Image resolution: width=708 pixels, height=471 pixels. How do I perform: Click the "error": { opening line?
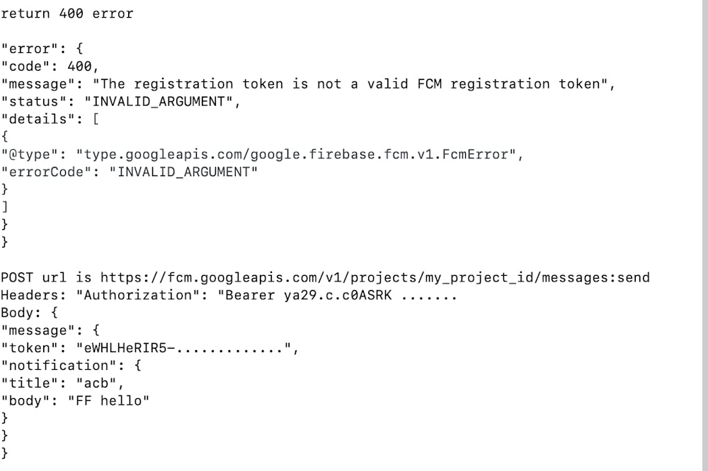click(x=42, y=49)
